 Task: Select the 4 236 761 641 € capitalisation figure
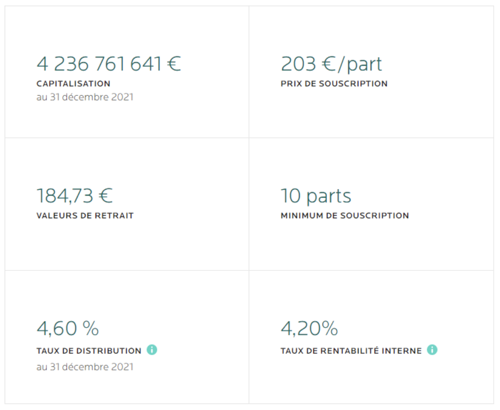(109, 64)
